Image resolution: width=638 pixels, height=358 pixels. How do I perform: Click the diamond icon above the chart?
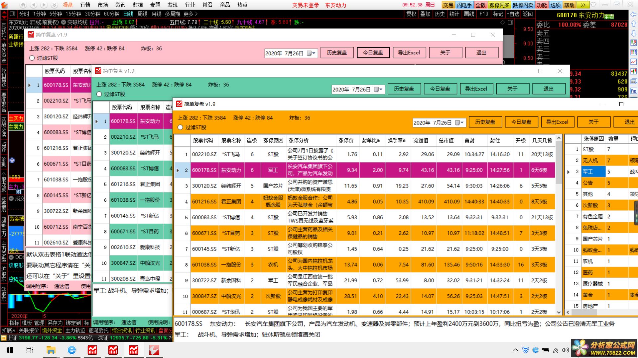(503, 22)
